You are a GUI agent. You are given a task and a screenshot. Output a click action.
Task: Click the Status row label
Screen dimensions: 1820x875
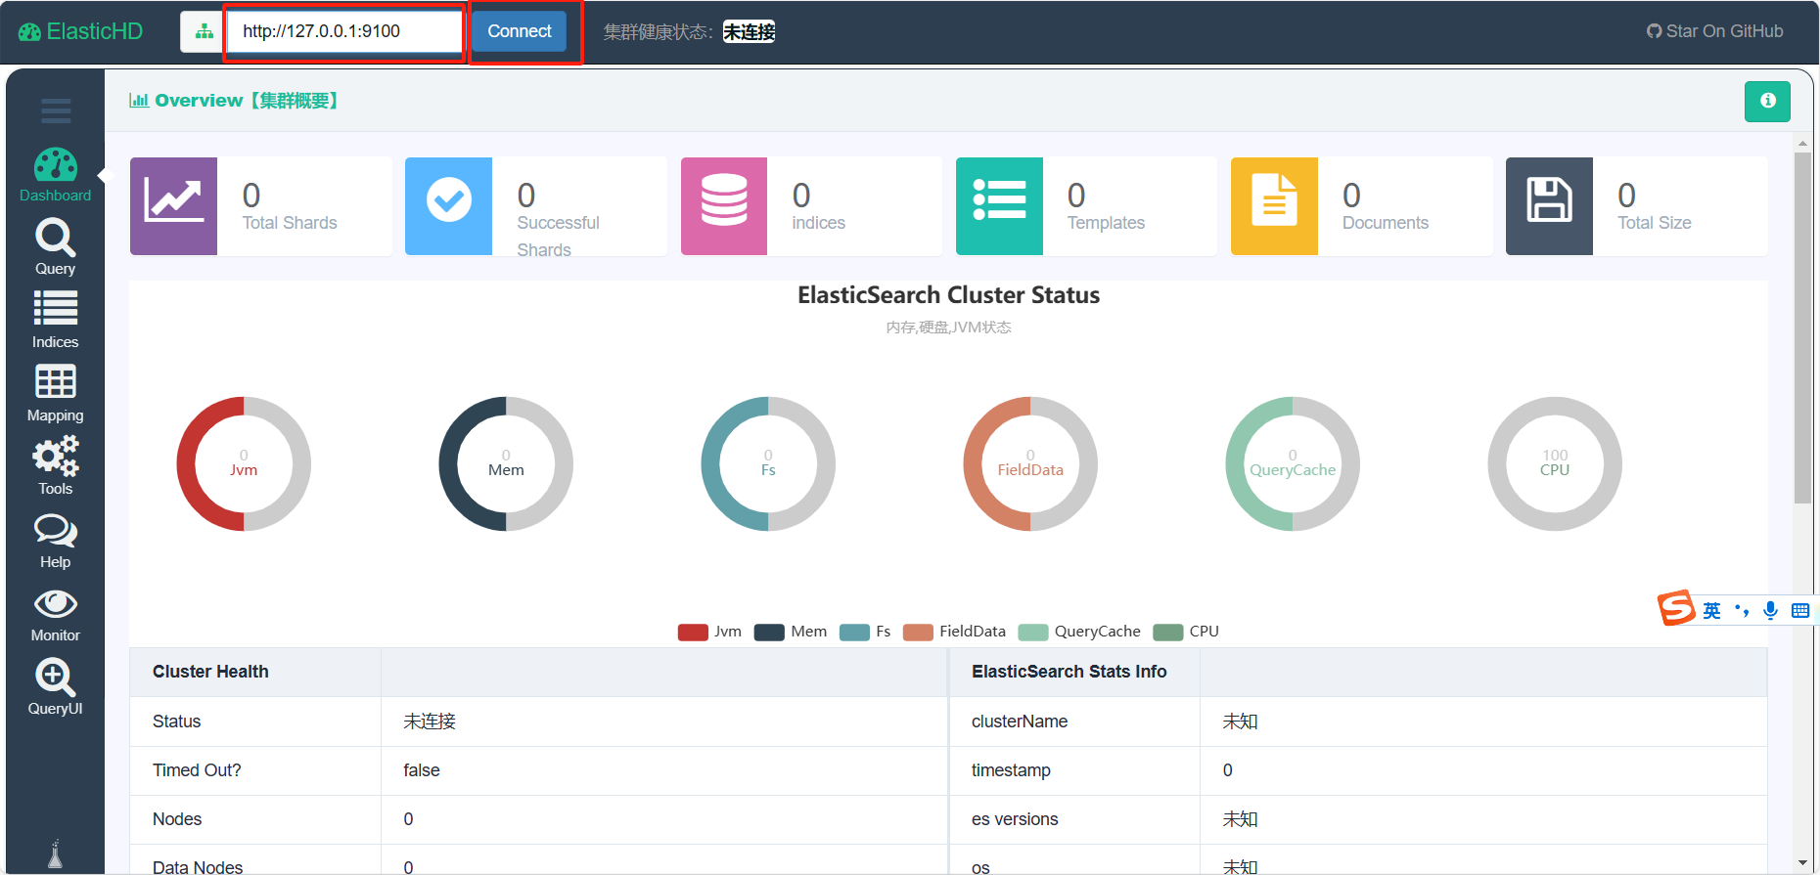click(176, 722)
